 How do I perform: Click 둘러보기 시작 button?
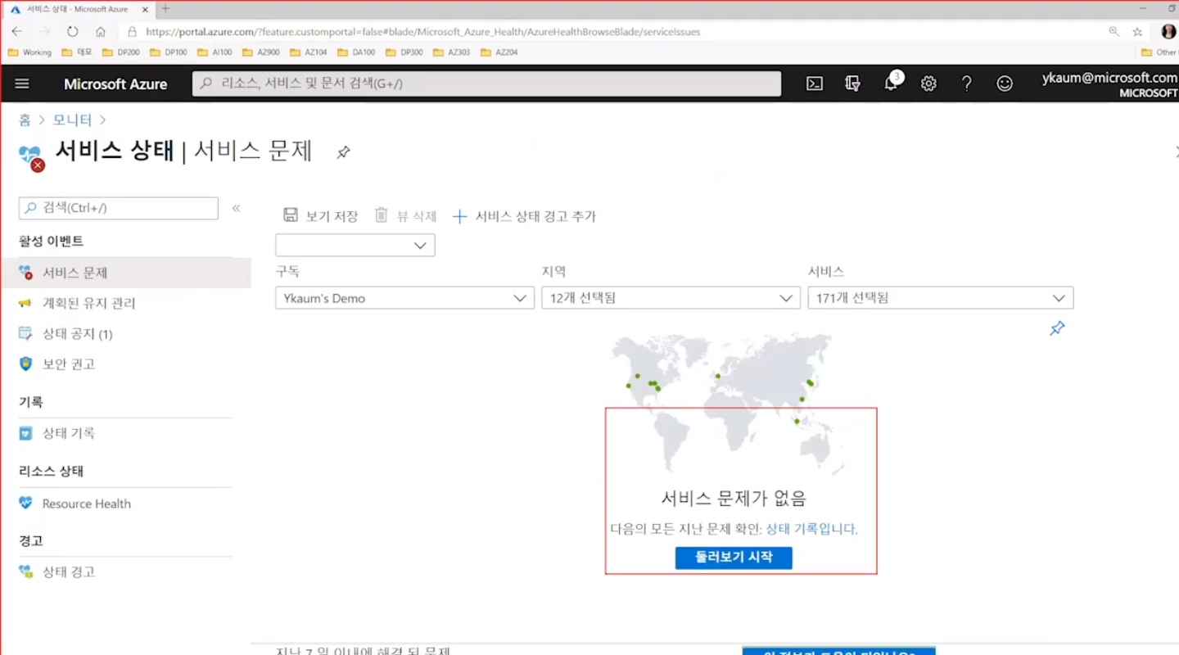[x=734, y=557]
